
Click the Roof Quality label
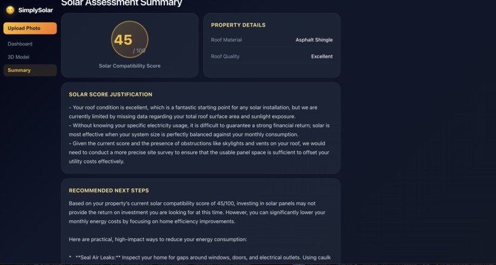[x=225, y=57]
